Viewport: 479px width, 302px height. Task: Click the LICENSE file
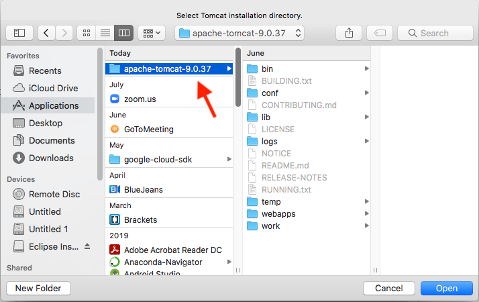(307, 130)
